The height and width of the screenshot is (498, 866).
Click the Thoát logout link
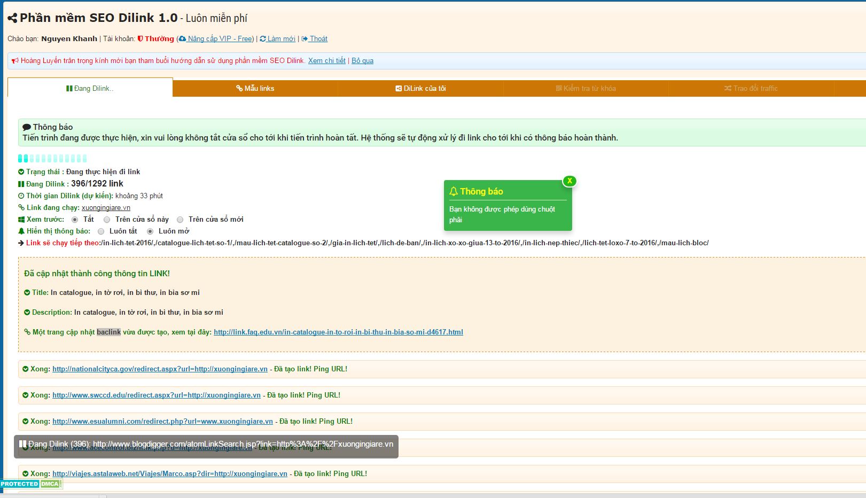click(315, 39)
